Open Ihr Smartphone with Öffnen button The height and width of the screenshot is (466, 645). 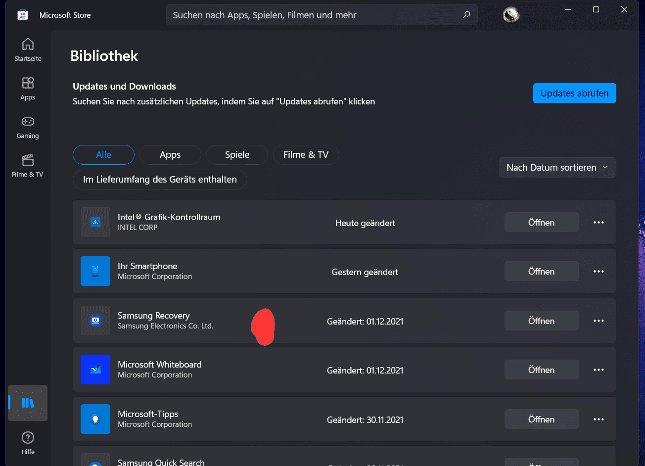pos(542,272)
